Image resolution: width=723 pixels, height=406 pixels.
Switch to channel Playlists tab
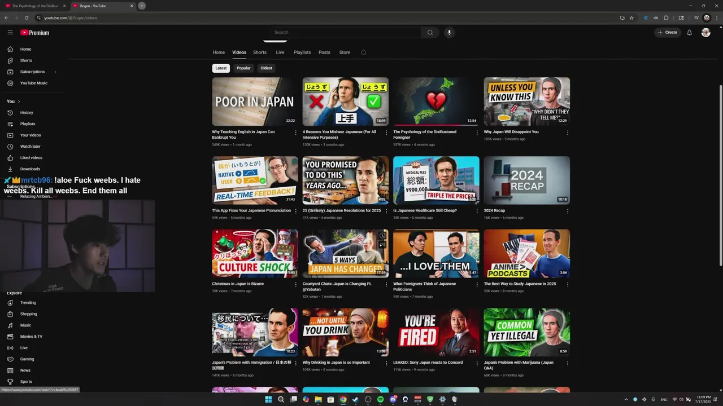302,52
